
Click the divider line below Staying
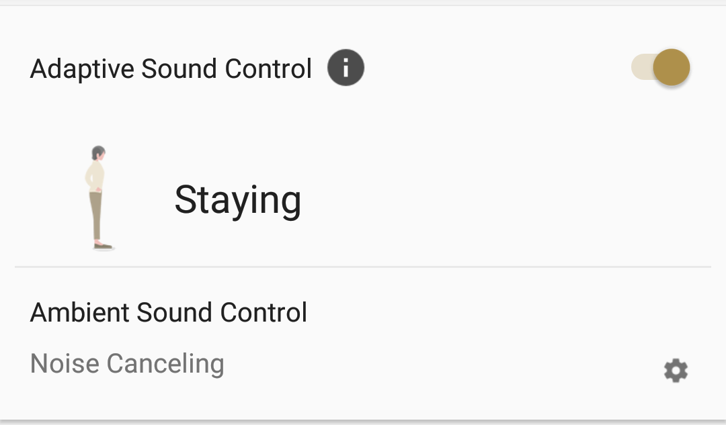[363, 267]
